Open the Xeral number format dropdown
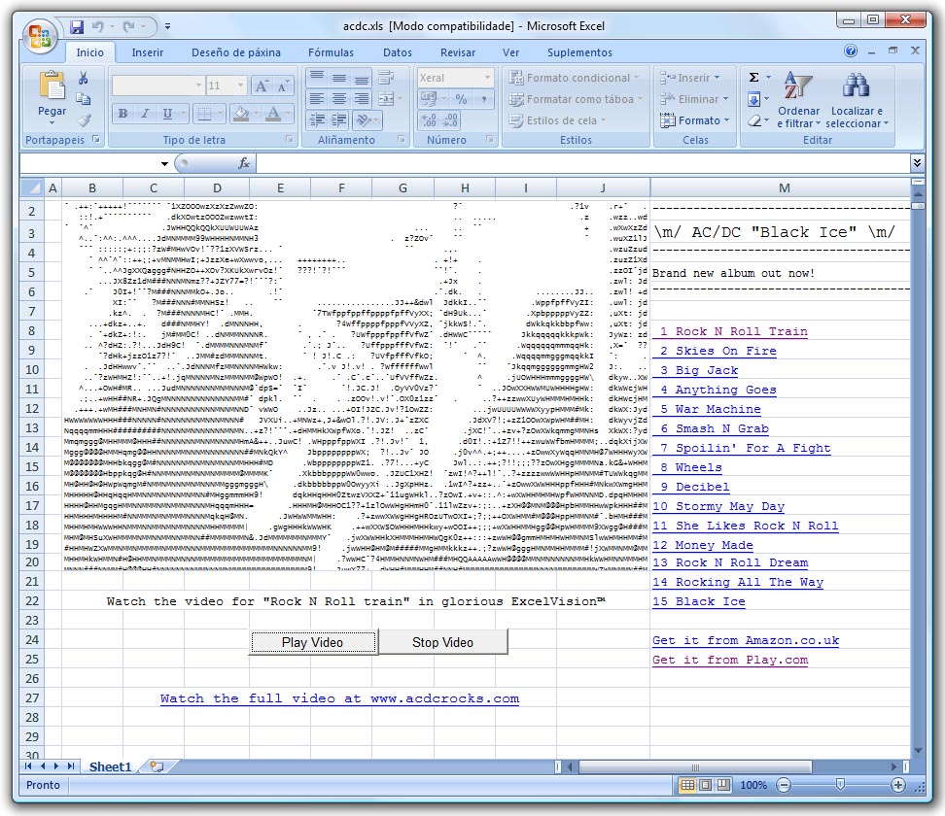The height and width of the screenshot is (816, 945). [x=487, y=77]
